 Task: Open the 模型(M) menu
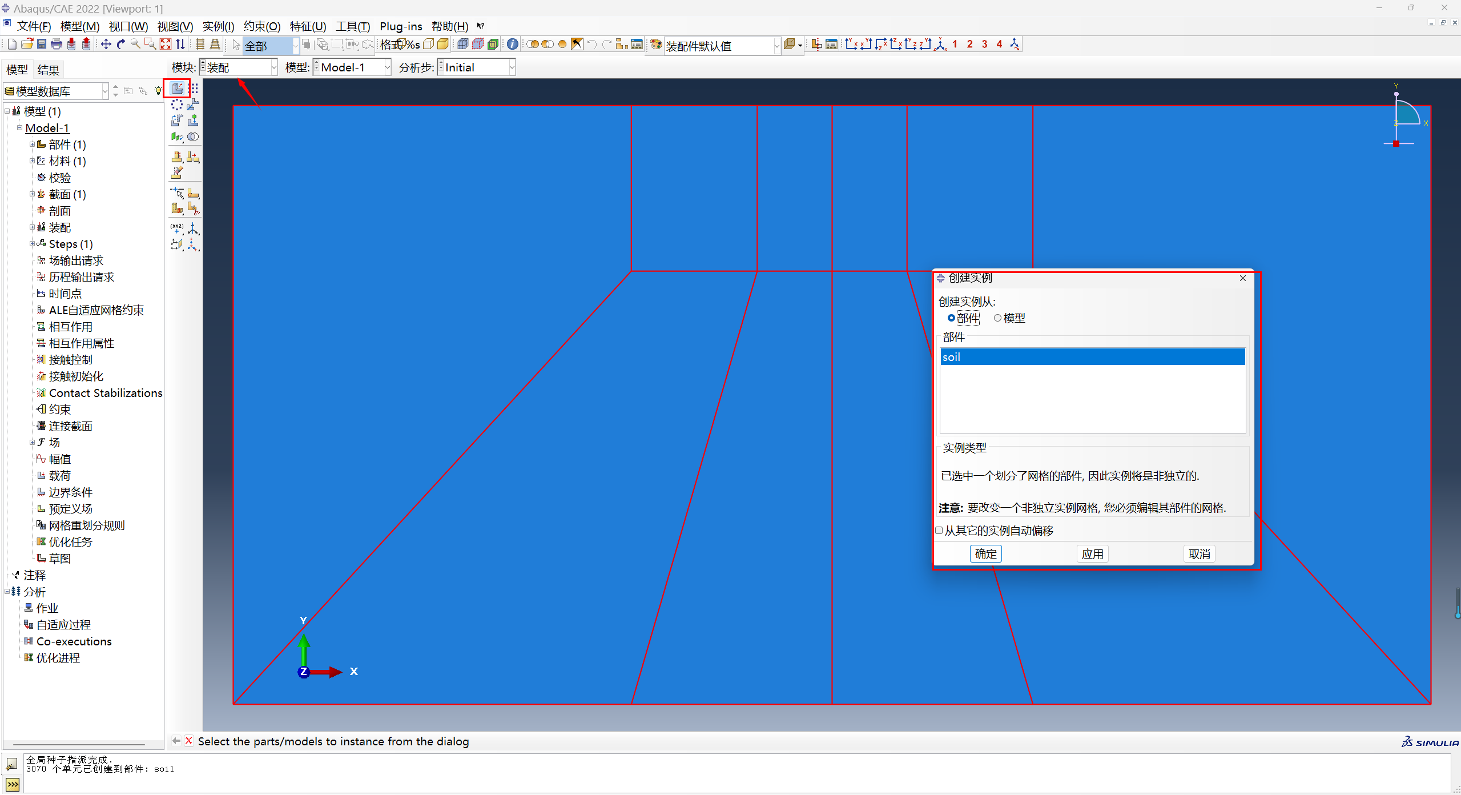[x=80, y=26]
